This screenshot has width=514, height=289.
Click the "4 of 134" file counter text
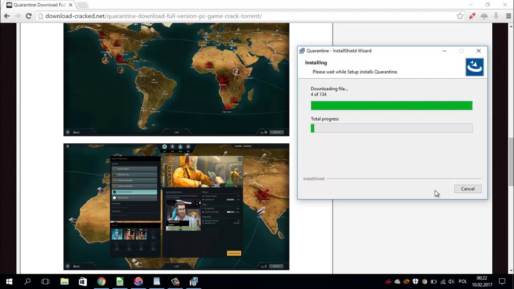coord(318,94)
